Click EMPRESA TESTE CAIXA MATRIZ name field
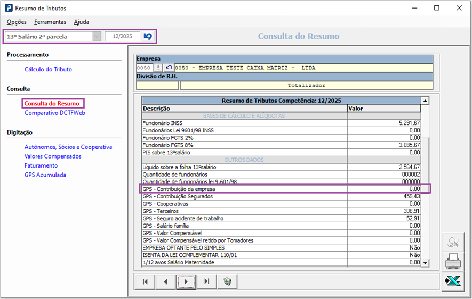Screen dimensions: 472x299 (303, 68)
